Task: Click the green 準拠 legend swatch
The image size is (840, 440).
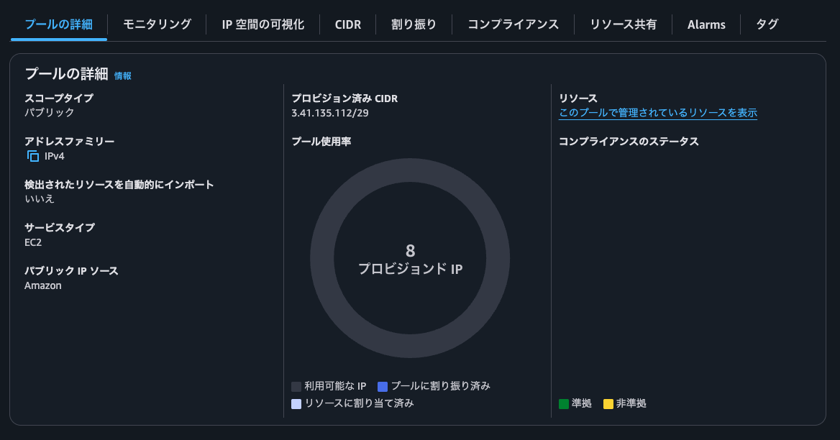Action: click(x=562, y=403)
